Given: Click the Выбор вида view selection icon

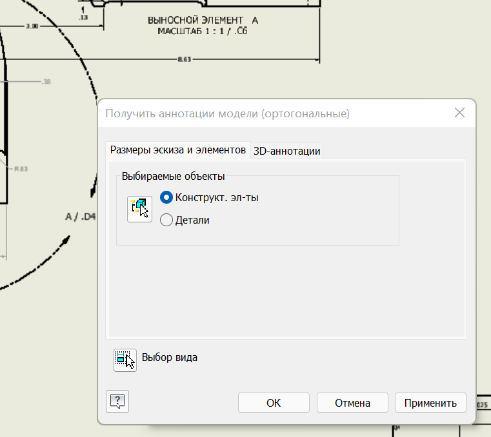Looking at the screenshot, I should (x=125, y=360).
